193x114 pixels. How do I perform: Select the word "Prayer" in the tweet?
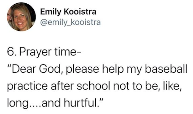[36, 52]
